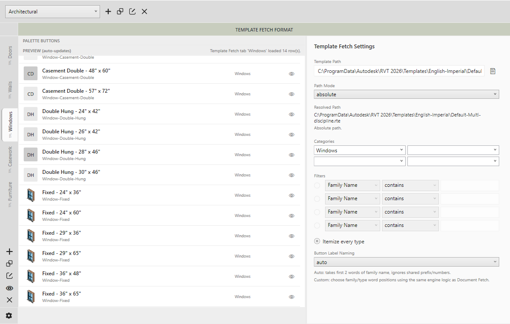Click the browse file icon next to Template Path
The image size is (510, 324).
pyautogui.click(x=493, y=71)
